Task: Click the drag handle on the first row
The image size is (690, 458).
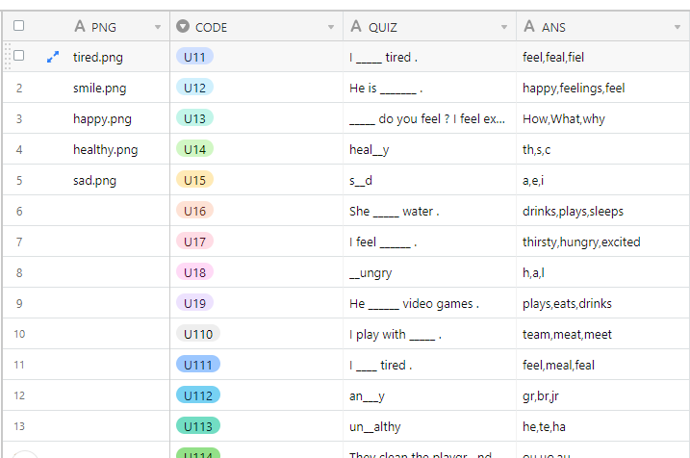Action: point(8,57)
